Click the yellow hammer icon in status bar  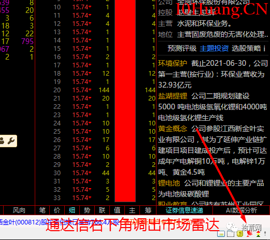pyautogui.click(x=240, y=234)
